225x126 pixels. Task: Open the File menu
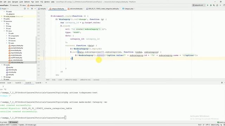coord(1,2)
